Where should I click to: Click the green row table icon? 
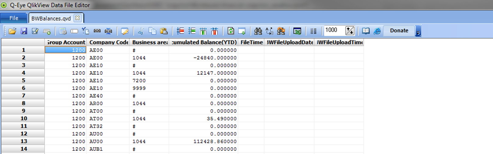(x=192, y=31)
